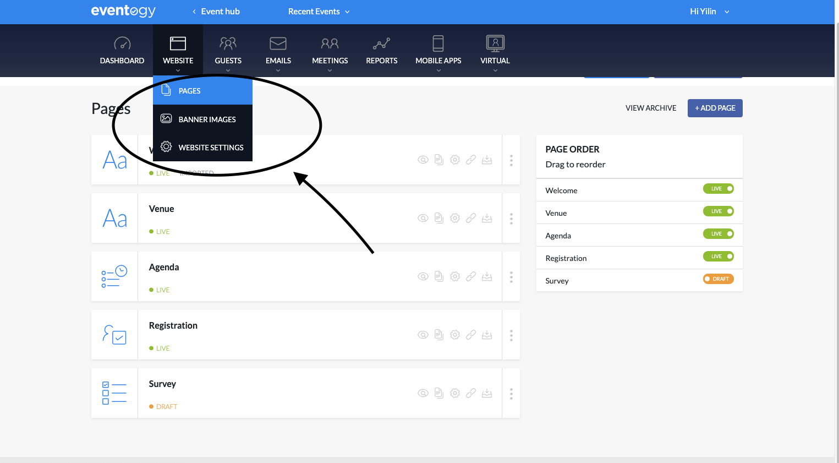Image resolution: width=839 pixels, height=463 pixels.
Task: Open the View Archive link
Action: (x=650, y=108)
